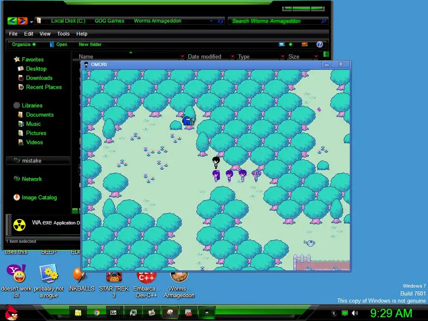Select the 'mistake' computer entry
This screenshot has height=321, width=428.
click(x=38, y=160)
